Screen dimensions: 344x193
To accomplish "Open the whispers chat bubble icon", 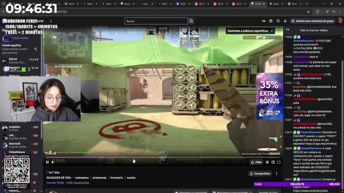I will pos(278,21).
